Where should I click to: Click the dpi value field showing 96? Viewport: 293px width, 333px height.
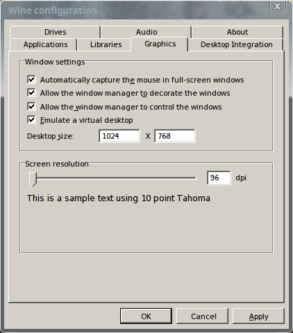coord(219,178)
